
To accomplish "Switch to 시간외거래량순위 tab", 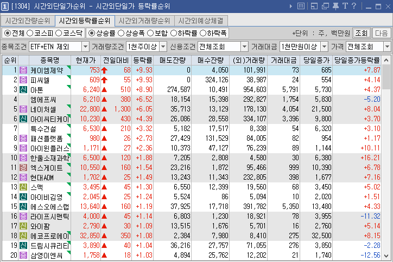I will pyautogui.click(x=144, y=21).
